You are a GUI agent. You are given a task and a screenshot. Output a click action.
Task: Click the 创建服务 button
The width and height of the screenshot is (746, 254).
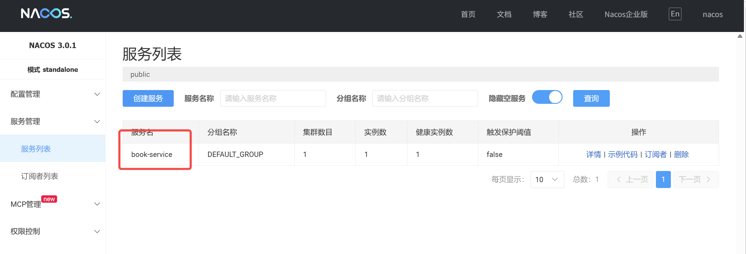[148, 99]
